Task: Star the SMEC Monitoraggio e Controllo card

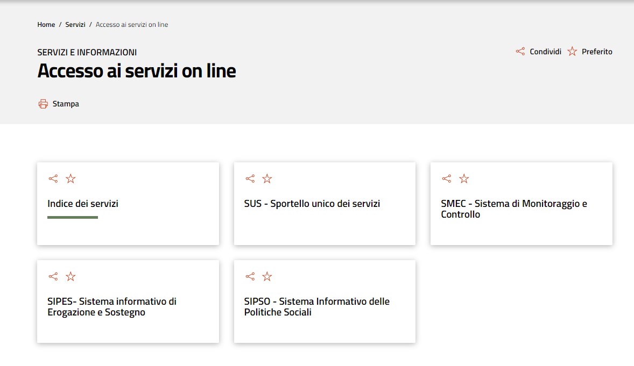Action: coord(464,179)
